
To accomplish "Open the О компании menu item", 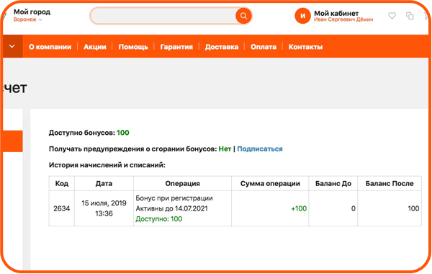I will tap(50, 47).
